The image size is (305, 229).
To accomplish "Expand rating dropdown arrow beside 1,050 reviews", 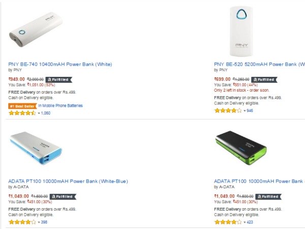I will (39, 113).
